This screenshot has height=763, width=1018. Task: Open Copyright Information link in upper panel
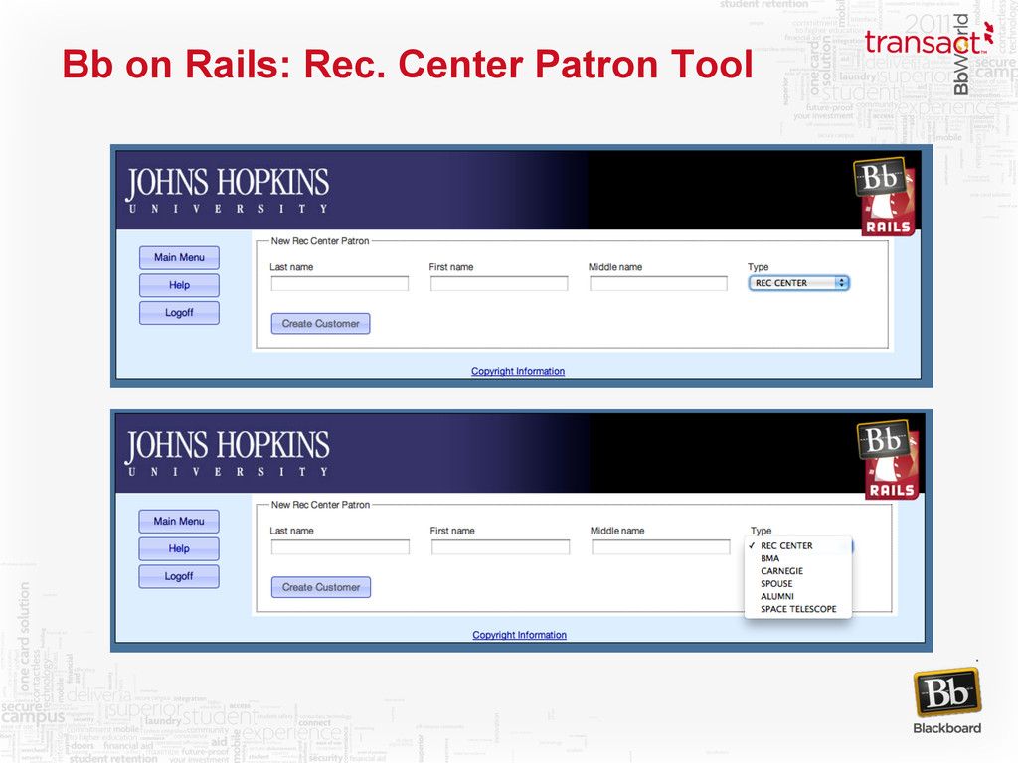(518, 371)
